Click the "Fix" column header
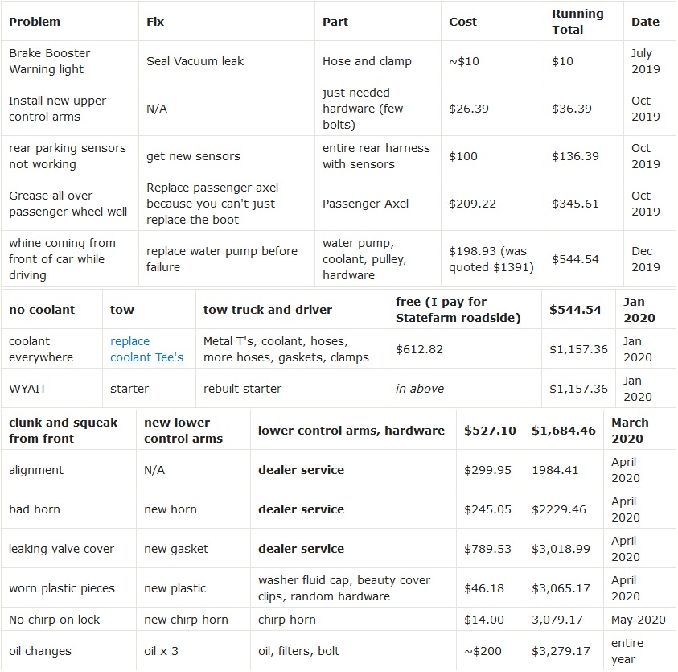The image size is (678, 672). click(155, 22)
